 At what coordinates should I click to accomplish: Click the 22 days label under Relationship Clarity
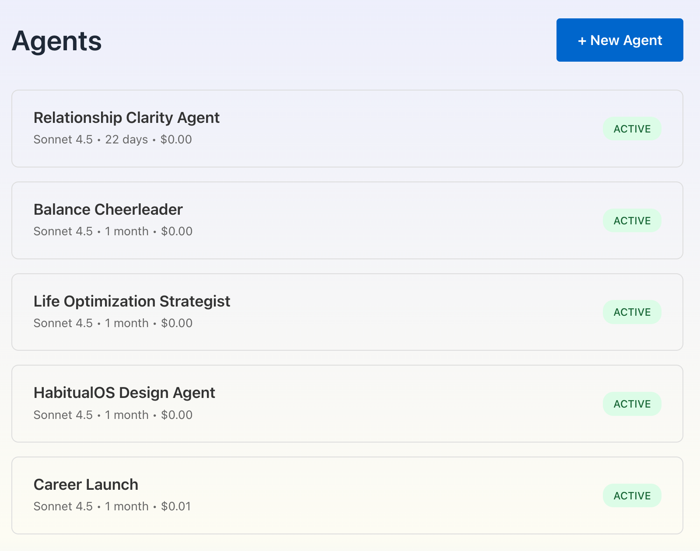[126, 139]
